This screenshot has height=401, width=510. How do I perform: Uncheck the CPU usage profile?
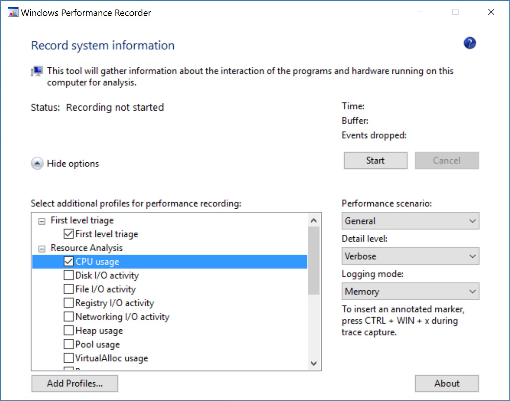coord(69,261)
